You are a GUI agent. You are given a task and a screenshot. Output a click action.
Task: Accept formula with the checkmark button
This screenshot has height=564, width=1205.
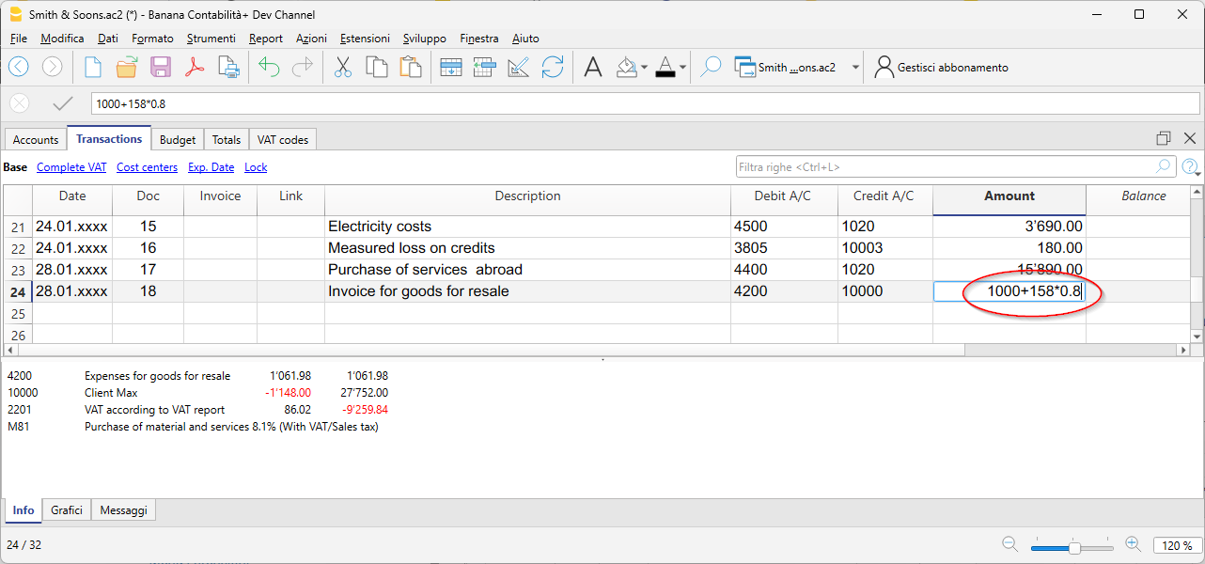[x=63, y=103]
